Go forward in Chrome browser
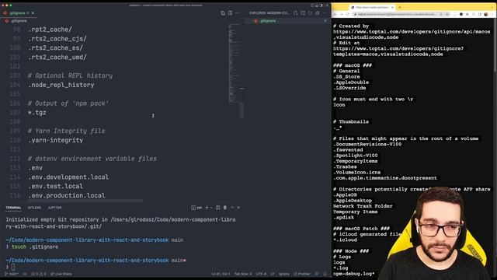Viewport: 497px width, 280px height. [x=342, y=14]
